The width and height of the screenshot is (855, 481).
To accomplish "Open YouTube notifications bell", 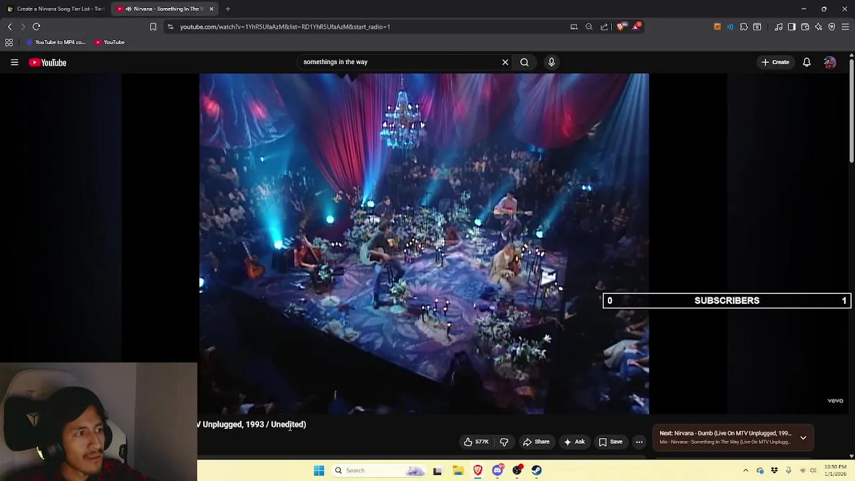I will tap(806, 62).
